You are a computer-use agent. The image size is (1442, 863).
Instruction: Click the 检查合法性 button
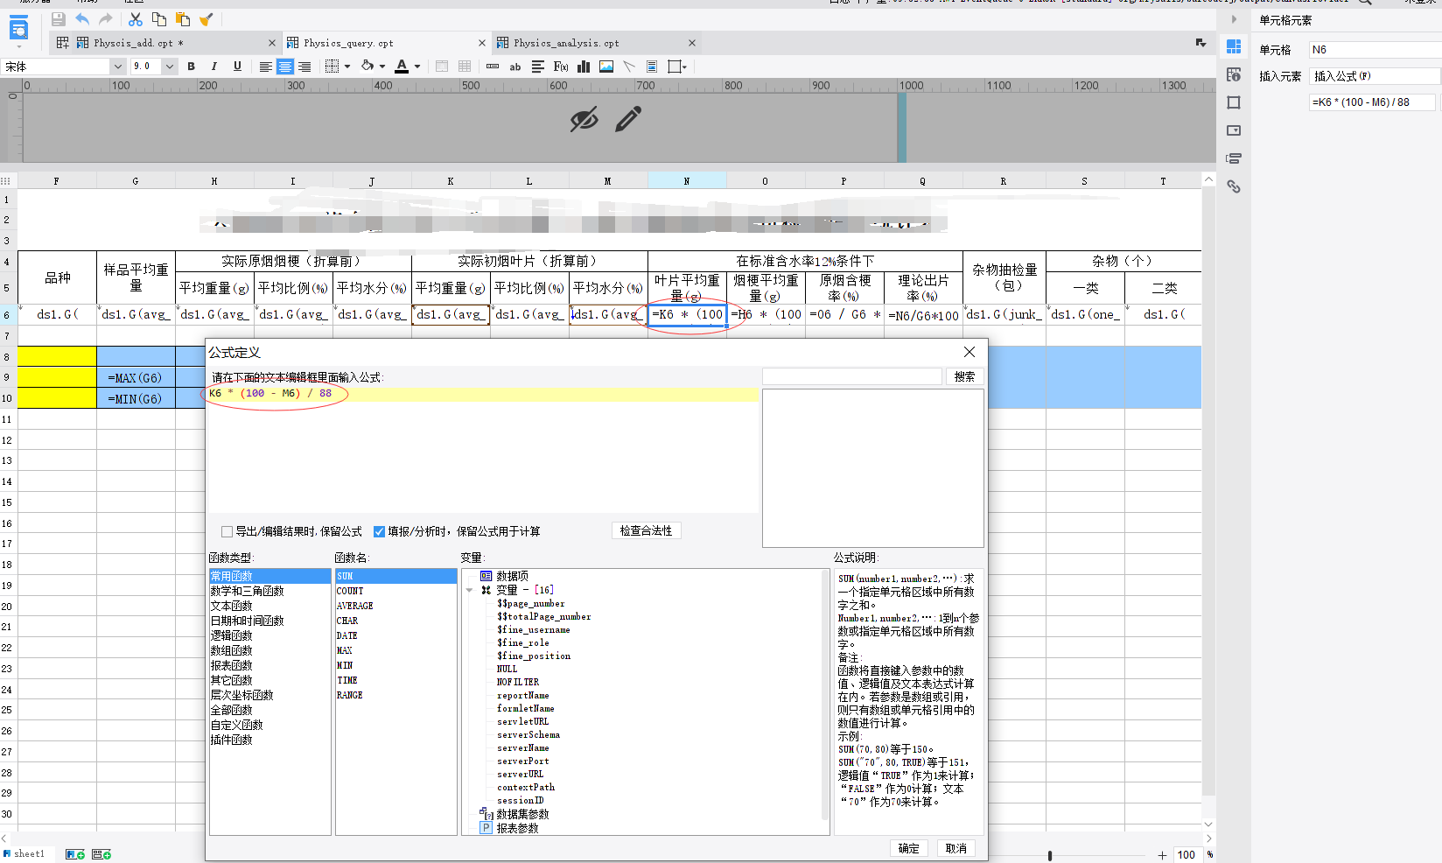647,530
